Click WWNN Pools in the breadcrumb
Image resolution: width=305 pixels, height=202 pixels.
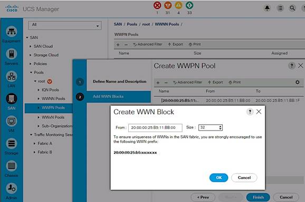167,24
